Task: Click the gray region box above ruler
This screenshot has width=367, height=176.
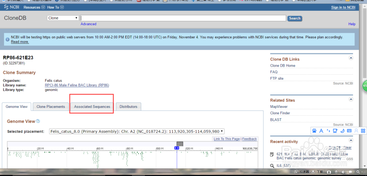Action: click(180, 144)
